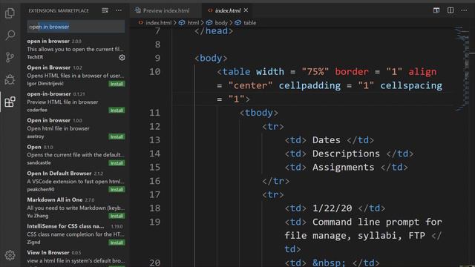Screen dimensions: 475x267
Task: Install Markdown All in One extension
Action: (x=117, y=216)
